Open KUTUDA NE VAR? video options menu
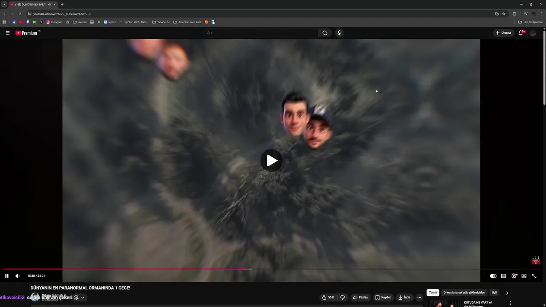The image size is (546, 307). click(511, 303)
